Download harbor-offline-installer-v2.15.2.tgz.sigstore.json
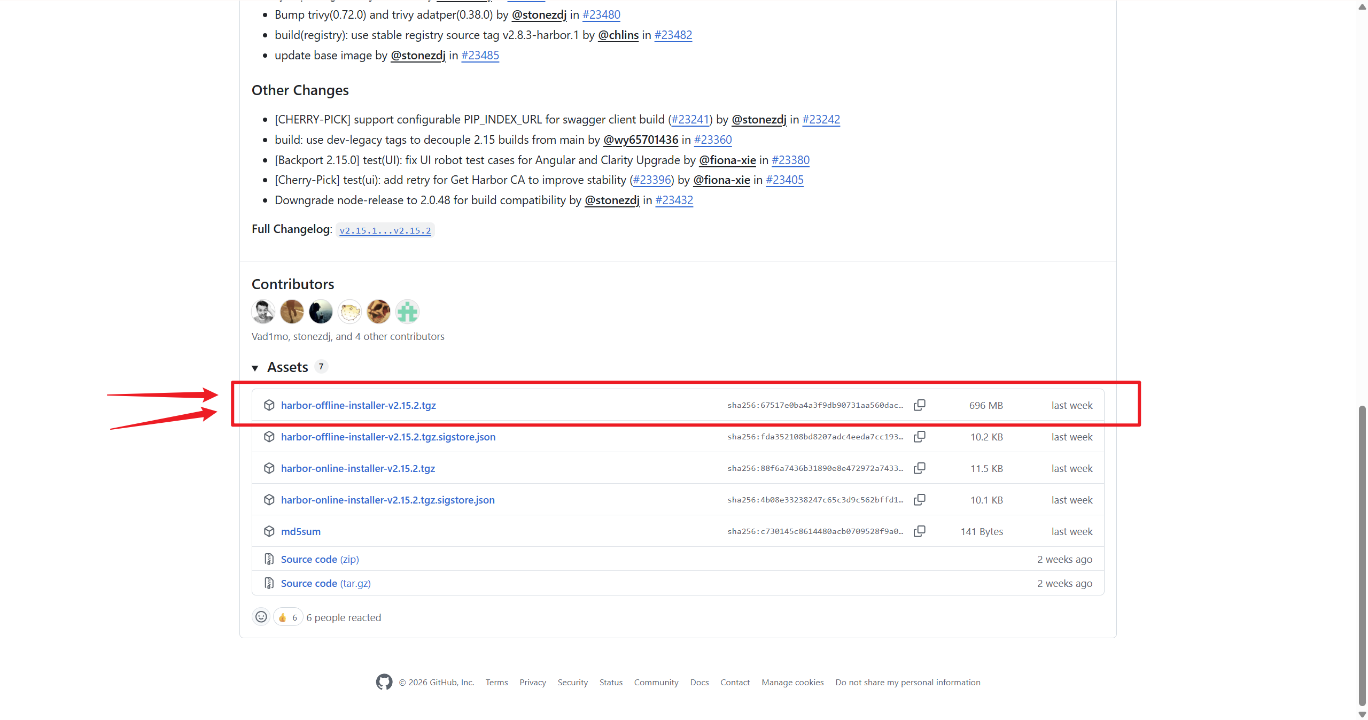This screenshot has width=1368, height=720. coord(388,437)
